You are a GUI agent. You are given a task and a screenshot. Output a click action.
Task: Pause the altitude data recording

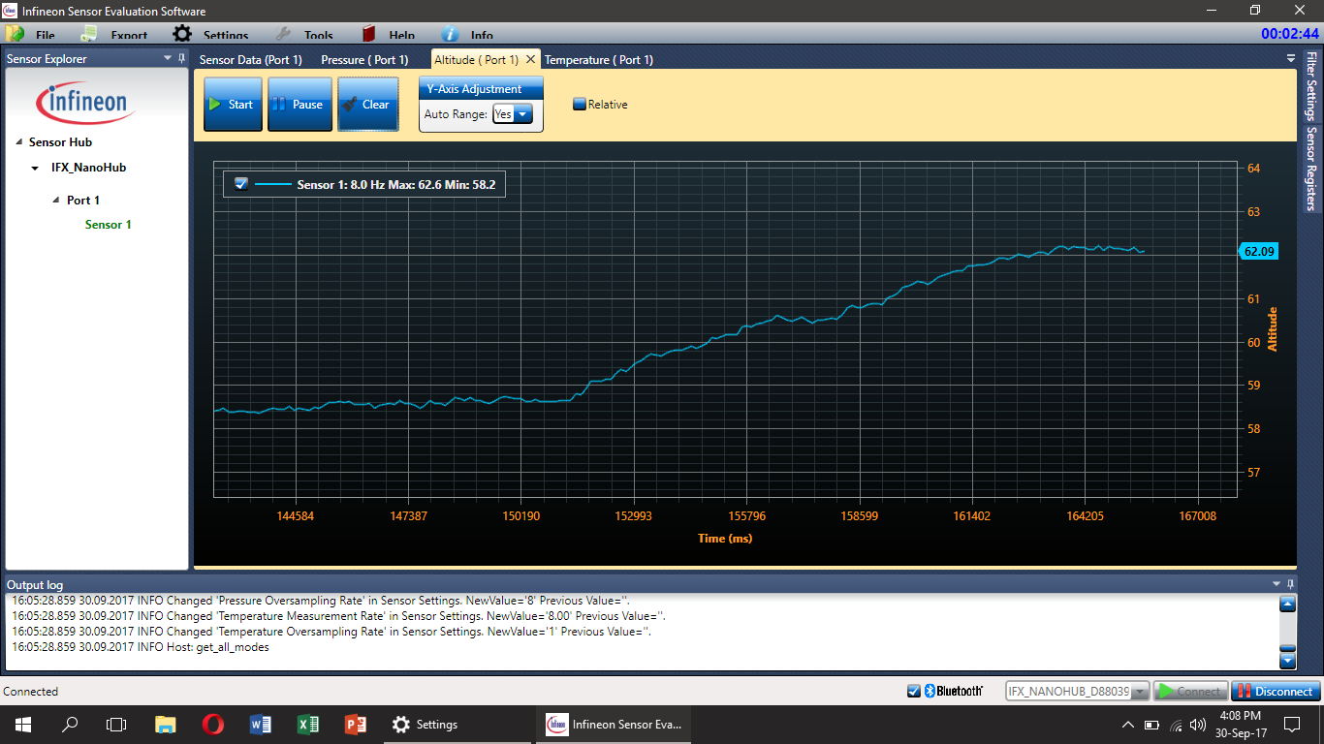click(299, 105)
